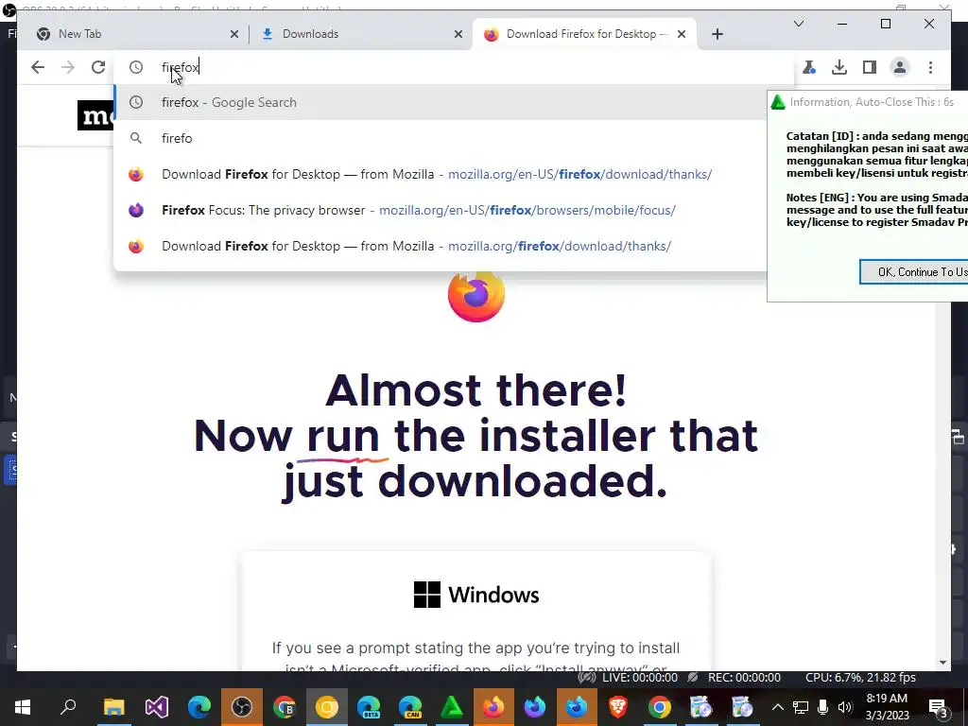968x726 pixels.
Task: Go back using the browser back arrow
Action: coord(38,67)
